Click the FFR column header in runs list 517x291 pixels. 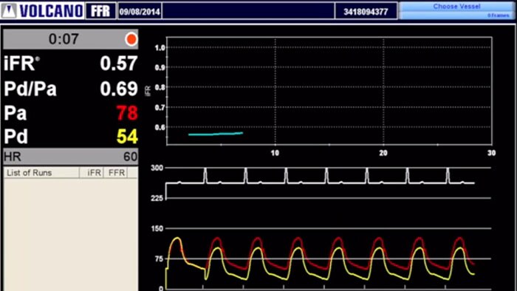117,173
